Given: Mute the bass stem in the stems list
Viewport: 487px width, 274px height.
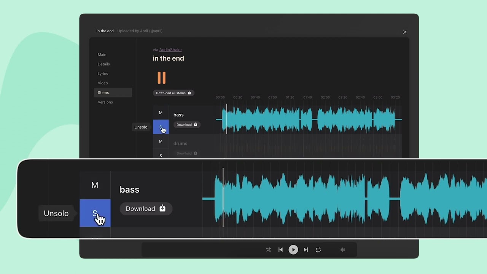Looking at the screenshot, I should [x=161, y=113].
